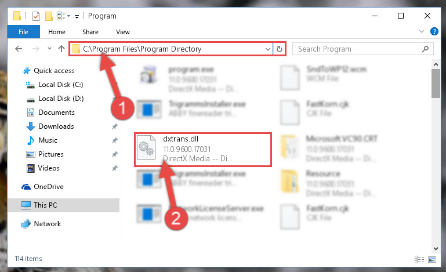Open the Recent locations dropdown
The height and width of the screenshot is (272, 446).
click(49, 48)
